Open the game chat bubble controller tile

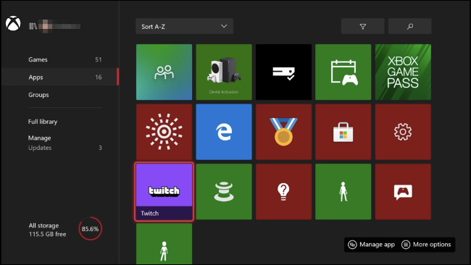tap(403, 191)
